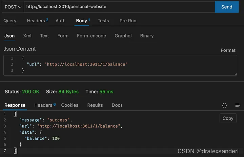The width and height of the screenshot is (244, 157).
Task: Click Format to prettify the JSON
Action: [228, 50]
